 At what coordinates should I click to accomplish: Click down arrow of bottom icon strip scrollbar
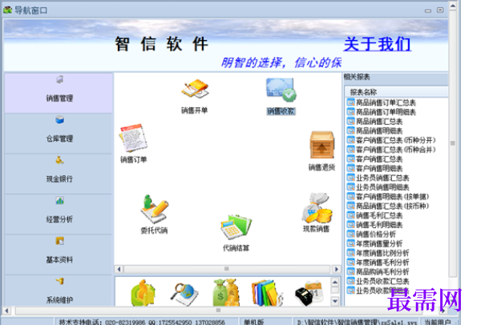(335, 301)
